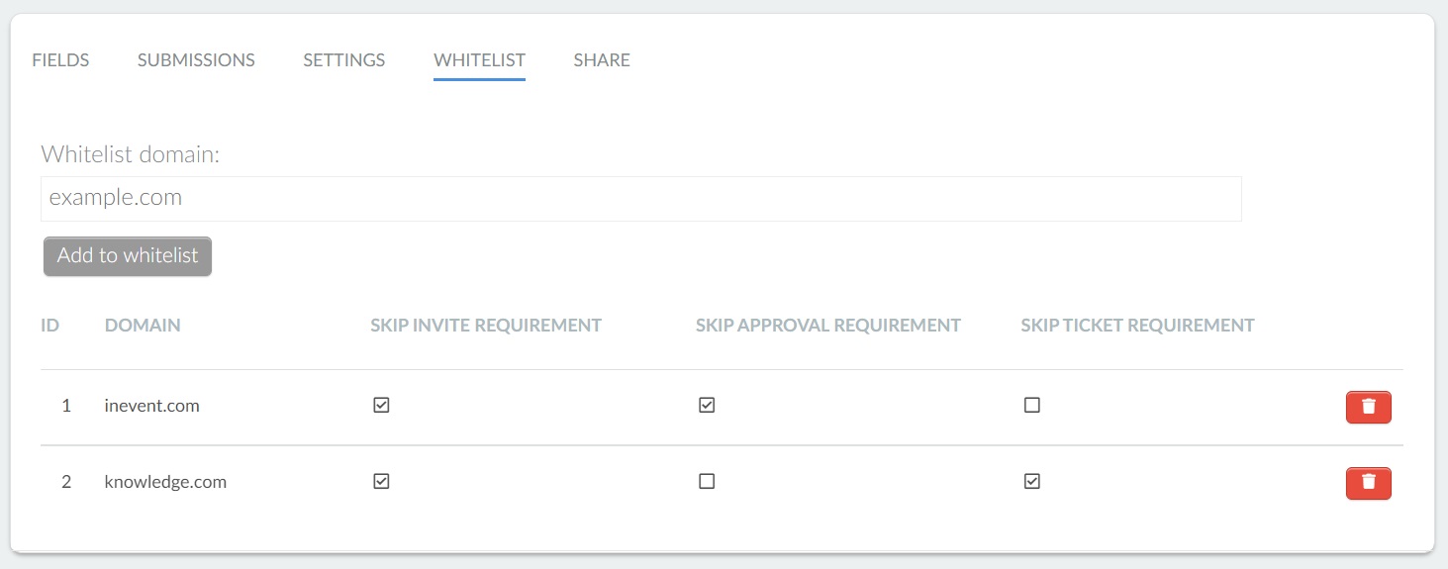Select the Whitelist tab
This screenshot has width=1448, height=569.
pos(479,60)
